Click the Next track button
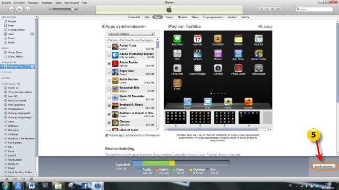 27,9
